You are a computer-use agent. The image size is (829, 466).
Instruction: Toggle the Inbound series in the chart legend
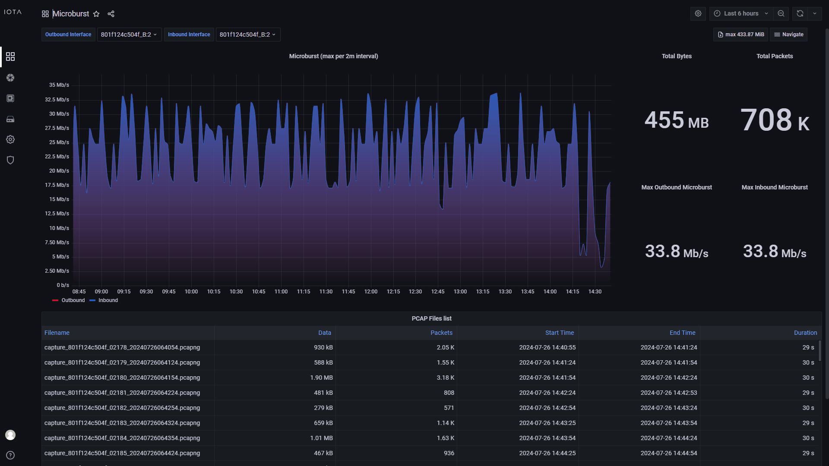[x=108, y=300]
